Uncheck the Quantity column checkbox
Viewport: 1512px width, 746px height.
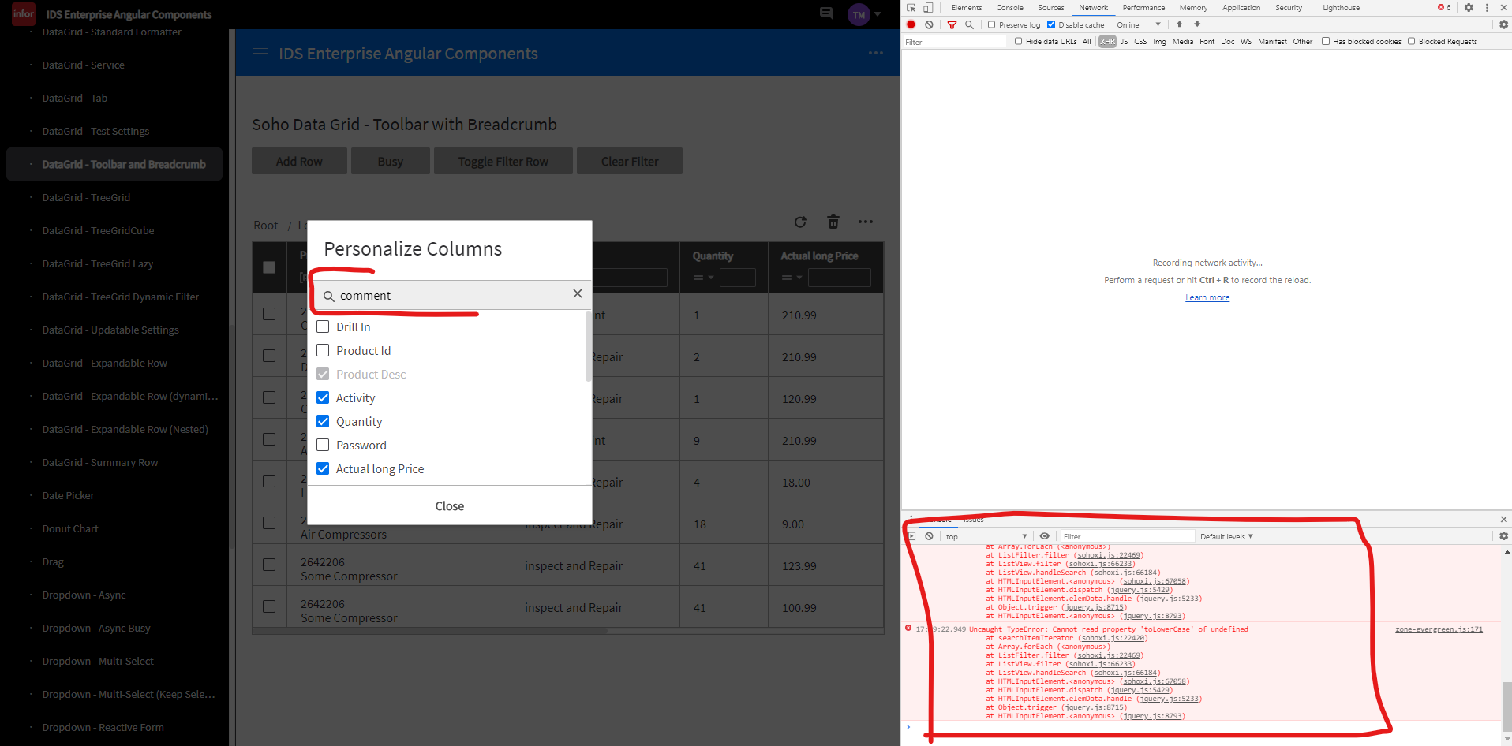(x=323, y=421)
